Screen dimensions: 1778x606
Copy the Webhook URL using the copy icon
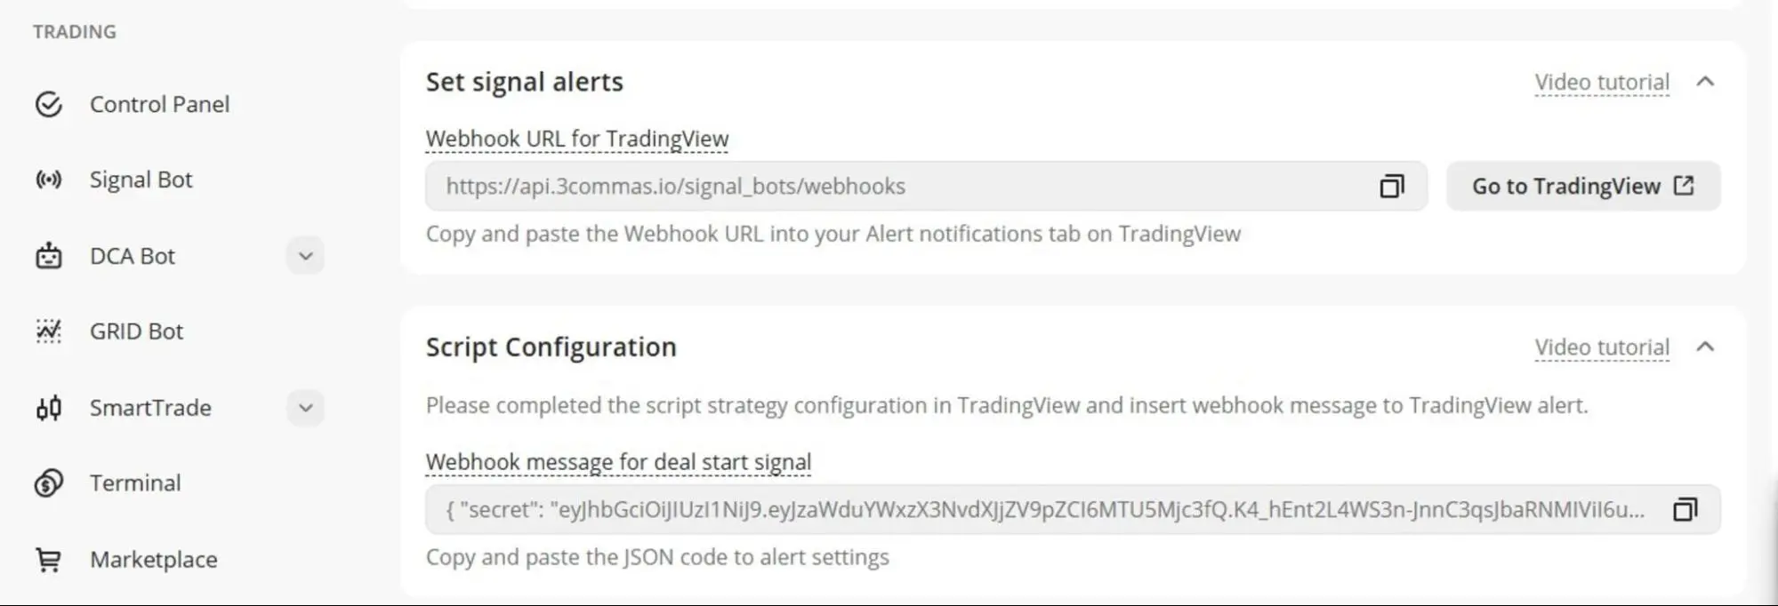click(x=1393, y=186)
